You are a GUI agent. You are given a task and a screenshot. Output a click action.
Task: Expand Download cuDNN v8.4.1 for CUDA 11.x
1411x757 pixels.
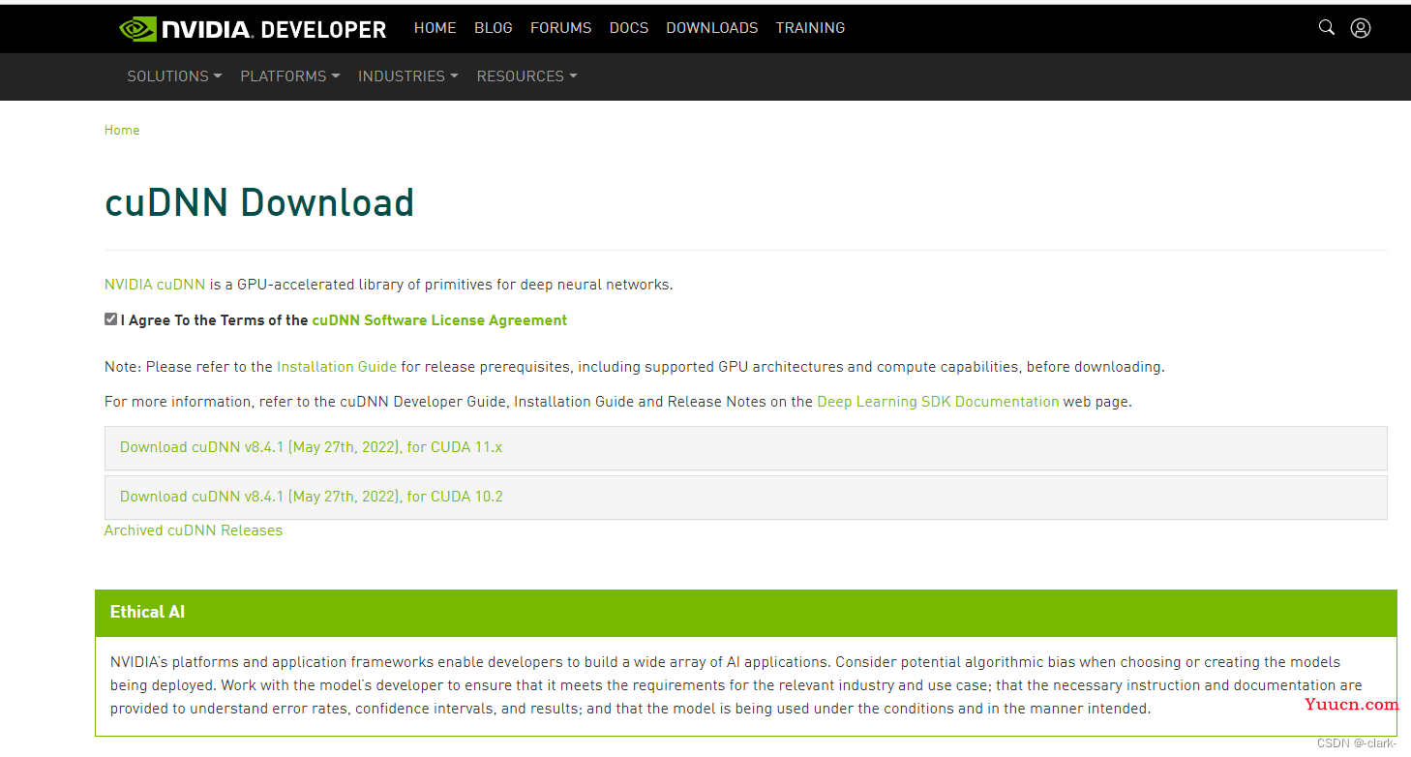point(745,448)
